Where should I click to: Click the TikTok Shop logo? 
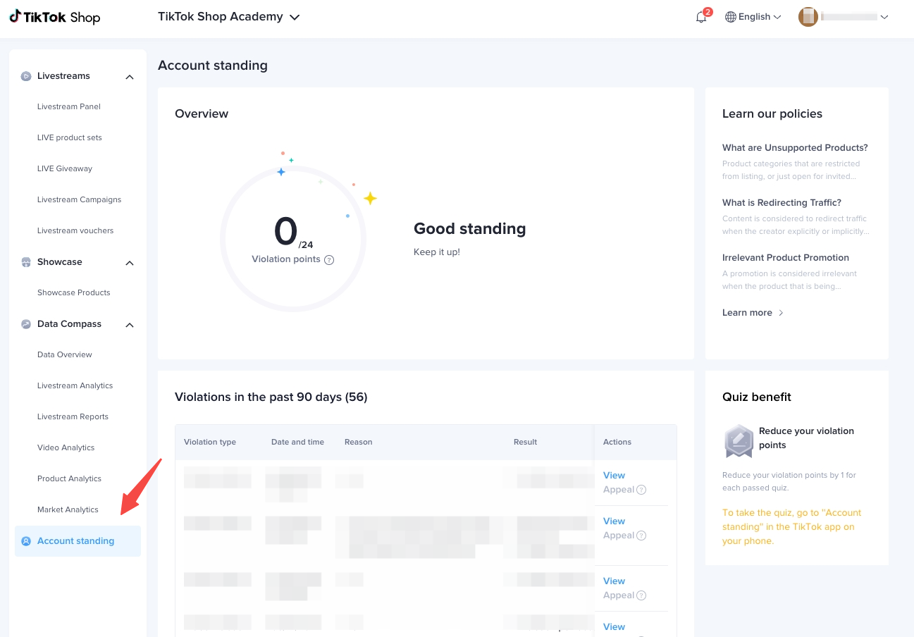tap(55, 17)
